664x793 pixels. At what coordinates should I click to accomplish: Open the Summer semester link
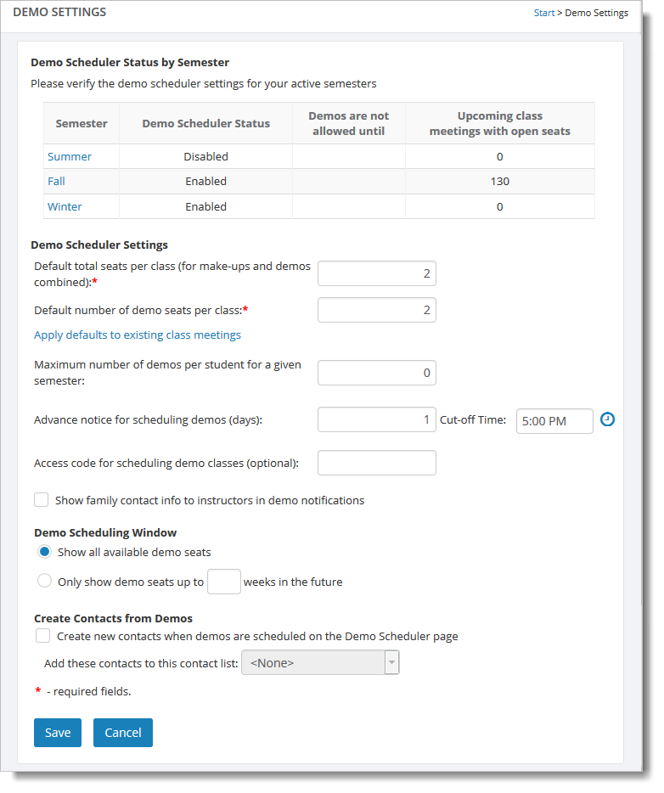click(x=70, y=156)
